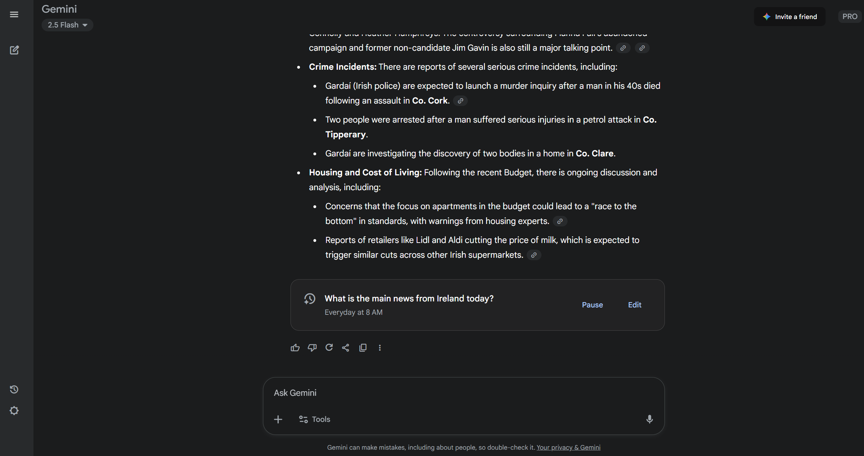This screenshot has height=456, width=864.
Task: Start a new chat with the compose icon
Action: (14, 50)
